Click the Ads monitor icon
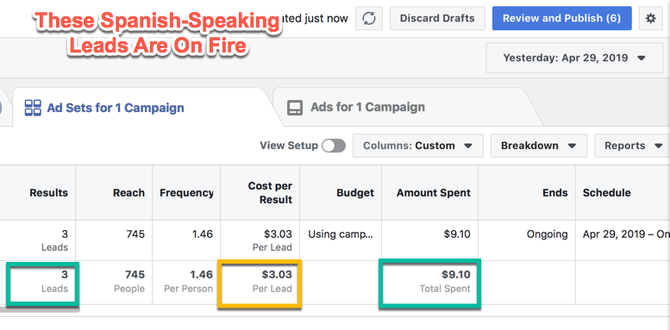This screenshot has height=330, width=670. pyautogui.click(x=295, y=108)
